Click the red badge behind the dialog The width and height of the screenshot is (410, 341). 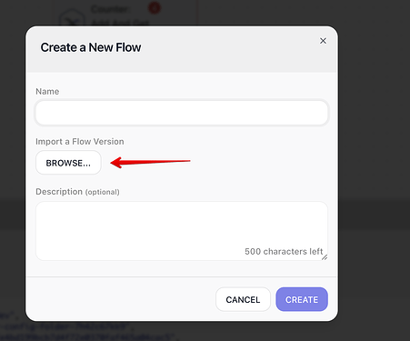(x=155, y=8)
